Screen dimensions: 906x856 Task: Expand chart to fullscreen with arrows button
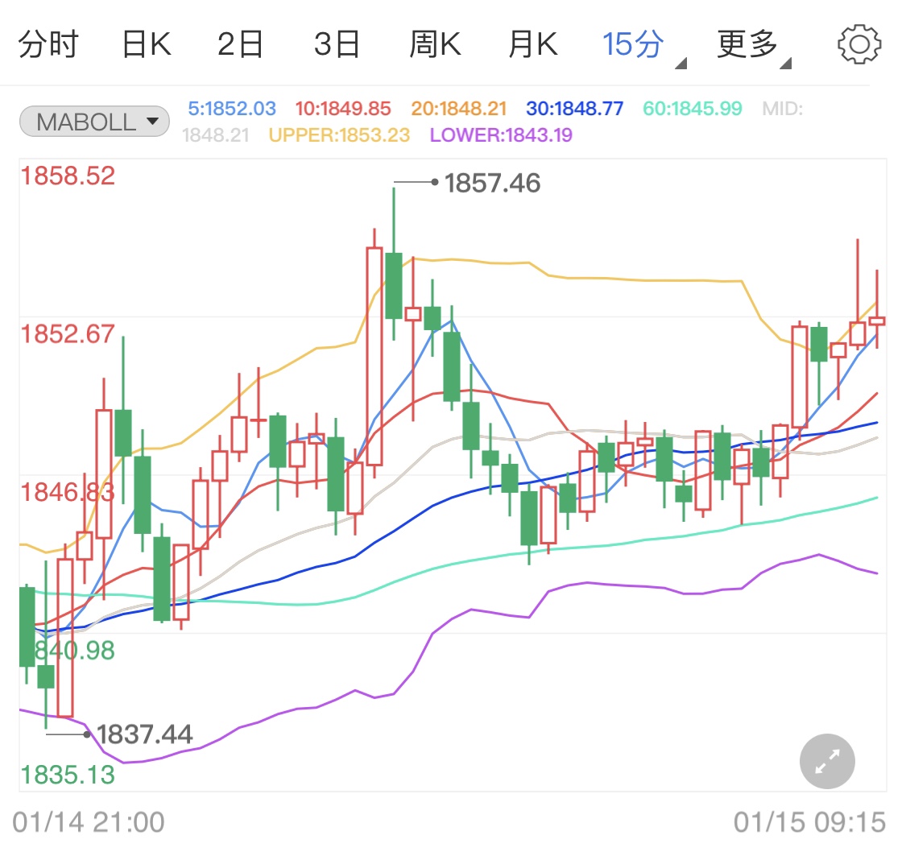pos(827,761)
